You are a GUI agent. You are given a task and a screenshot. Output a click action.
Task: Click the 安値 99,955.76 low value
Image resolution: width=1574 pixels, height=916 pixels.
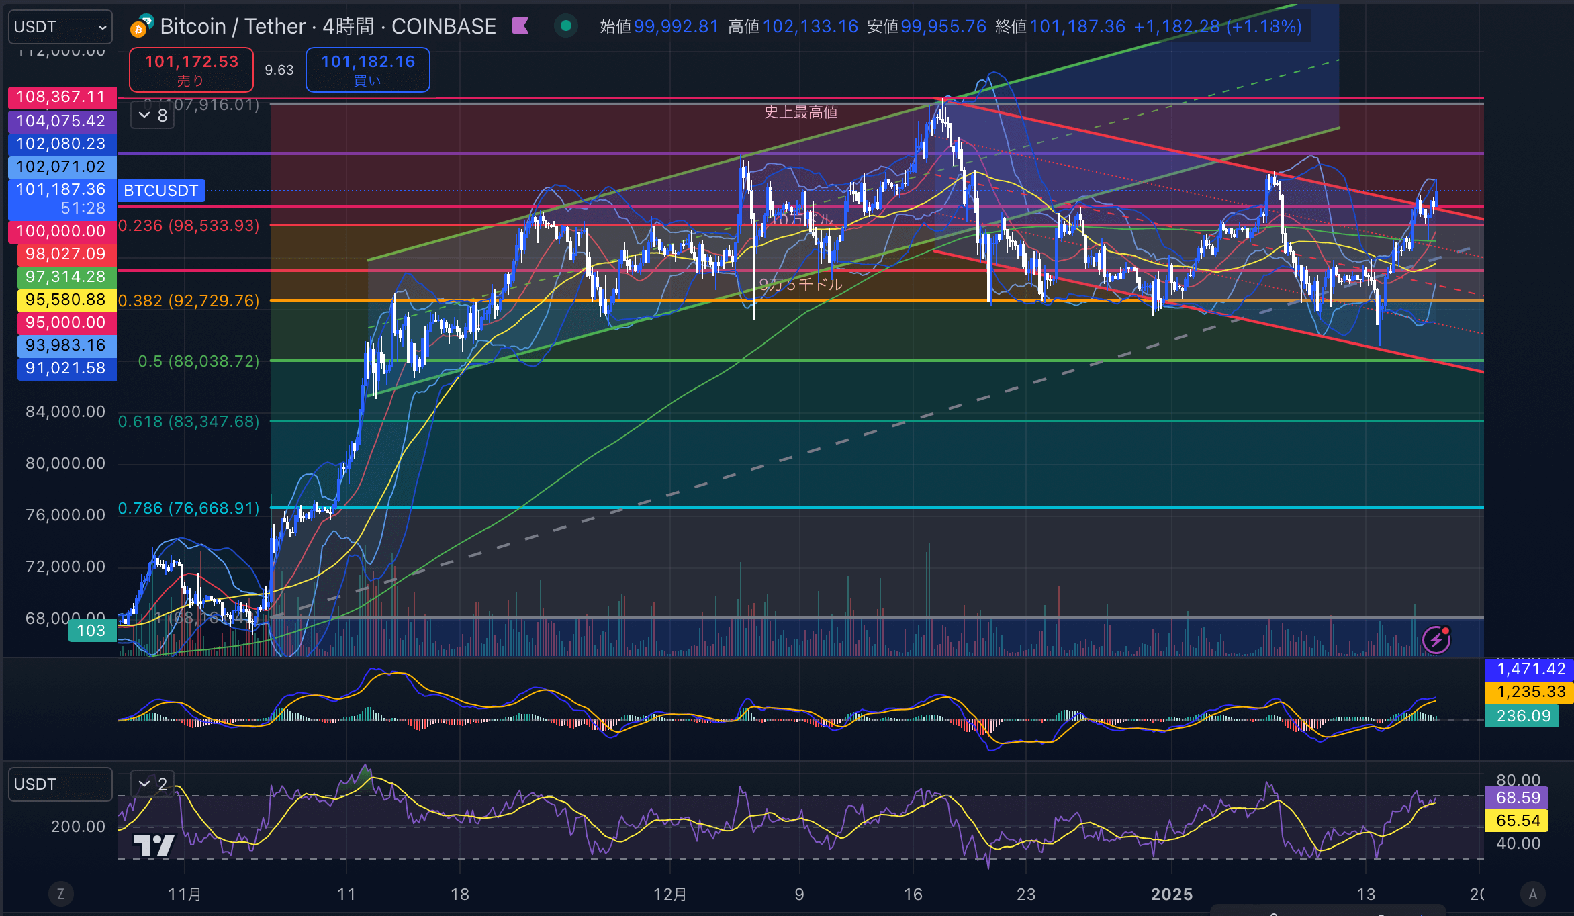pyautogui.click(x=927, y=26)
